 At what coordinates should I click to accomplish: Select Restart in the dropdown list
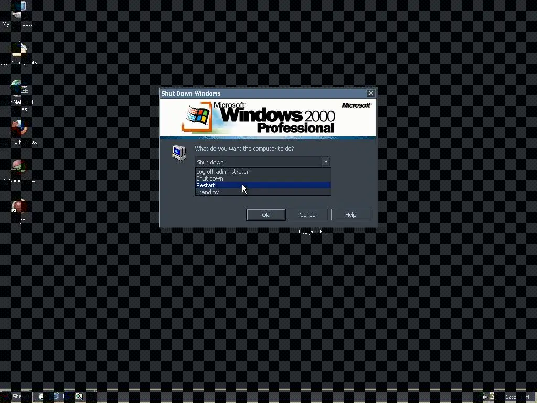(263, 185)
